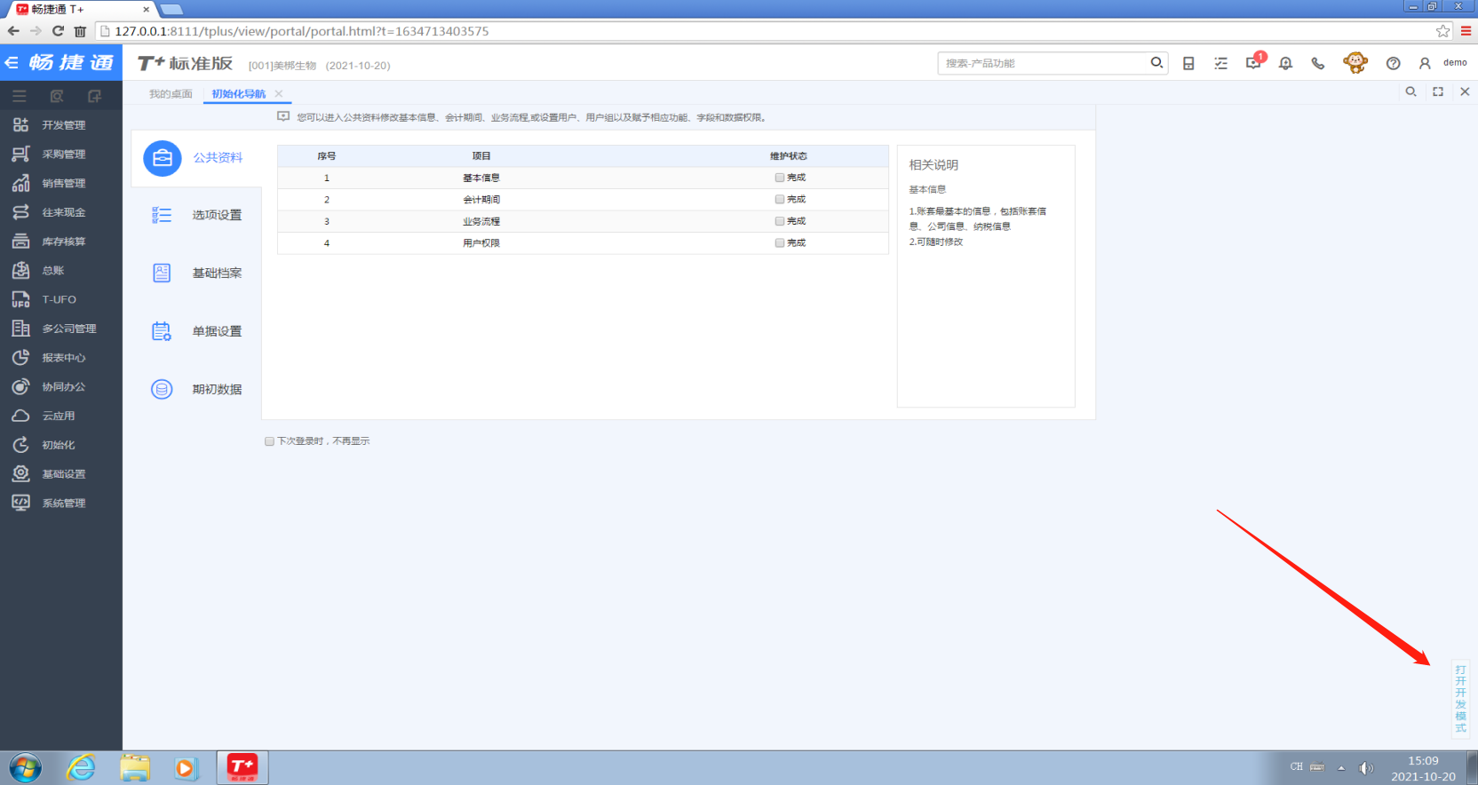Open media player icon in taskbar
The height and width of the screenshot is (785, 1478).
pos(185,767)
